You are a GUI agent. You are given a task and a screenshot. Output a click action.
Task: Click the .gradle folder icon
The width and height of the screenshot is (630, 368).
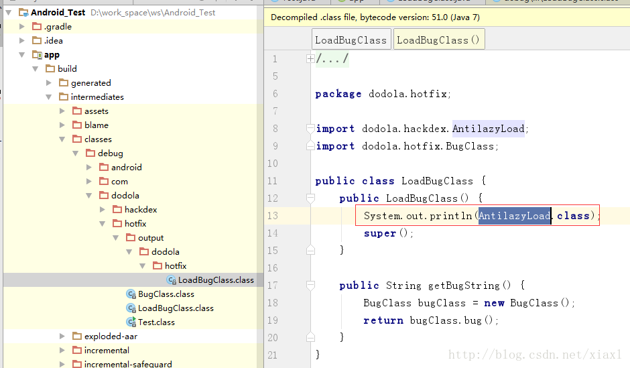click(37, 27)
